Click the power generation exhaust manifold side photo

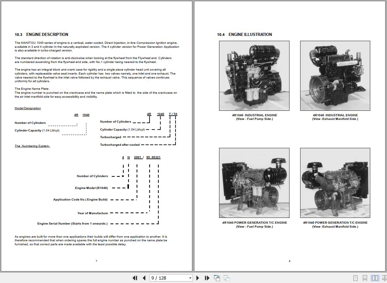(x=335, y=183)
